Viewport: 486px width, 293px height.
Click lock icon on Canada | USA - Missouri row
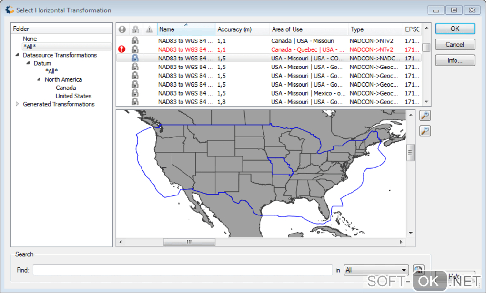135,40
